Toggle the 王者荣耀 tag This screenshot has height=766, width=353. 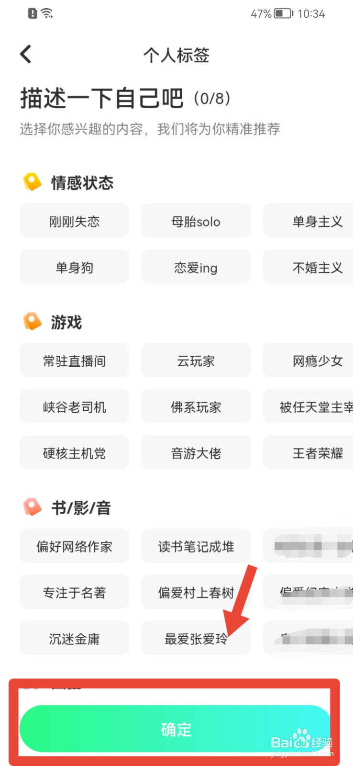[308, 452]
